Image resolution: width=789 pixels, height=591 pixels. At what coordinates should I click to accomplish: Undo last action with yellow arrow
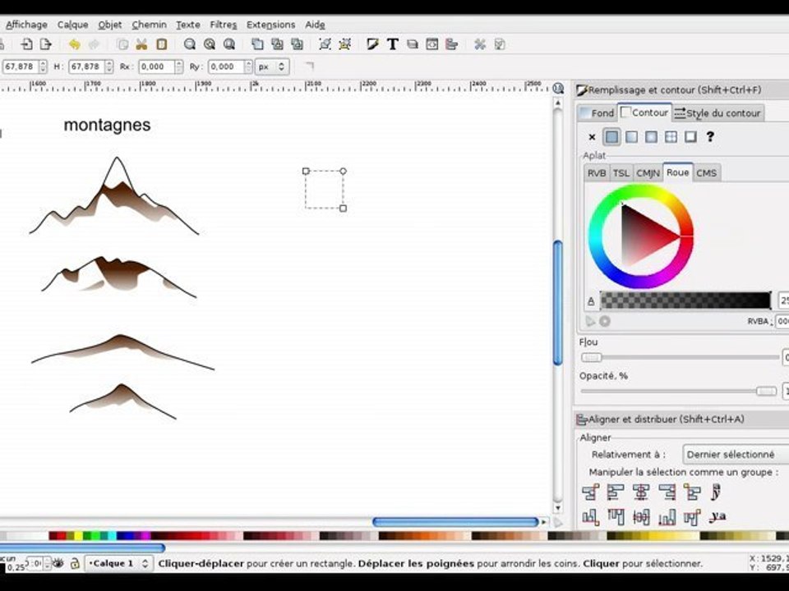tap(75, 44)
